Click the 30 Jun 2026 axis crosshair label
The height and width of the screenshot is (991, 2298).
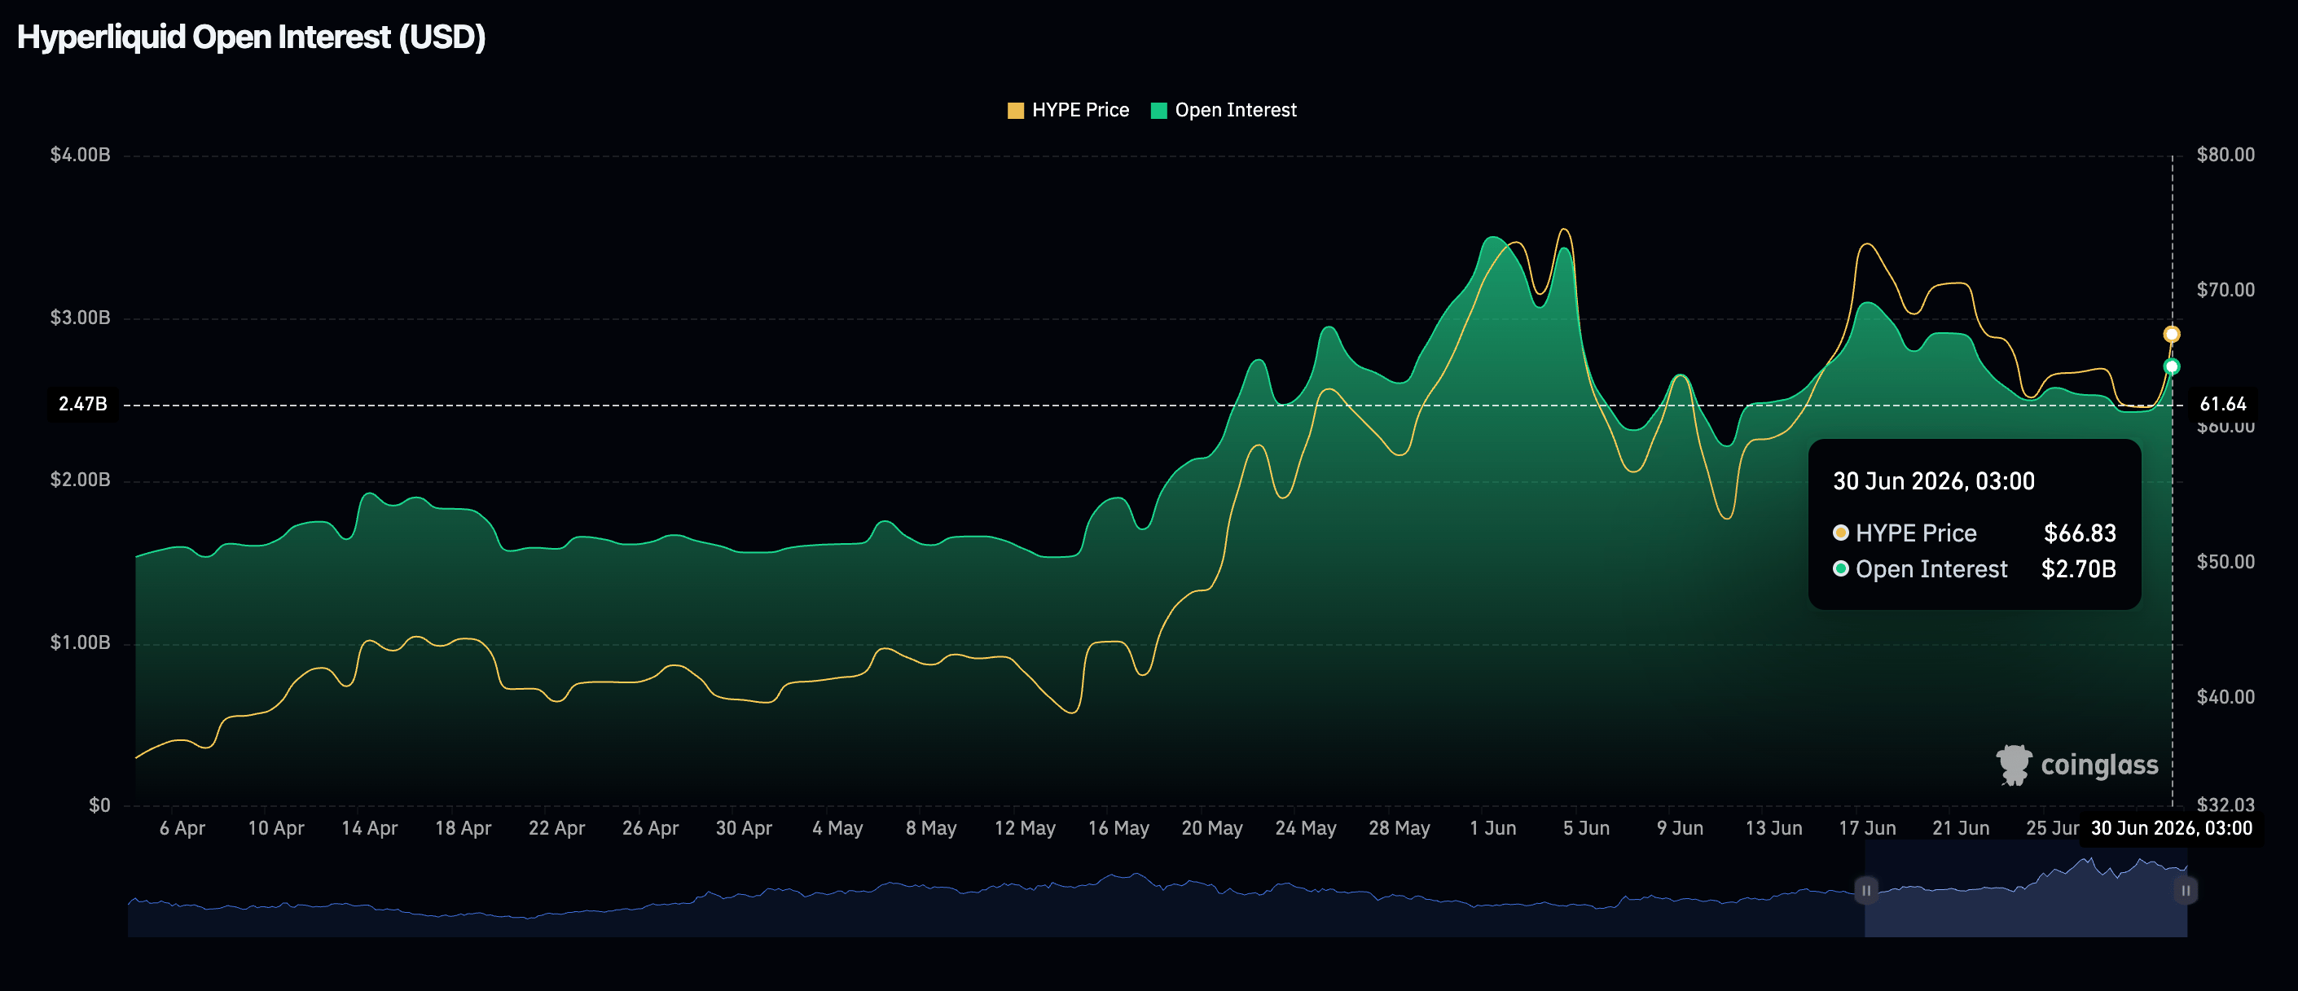pyautogui.click(x=2171, y=828)
